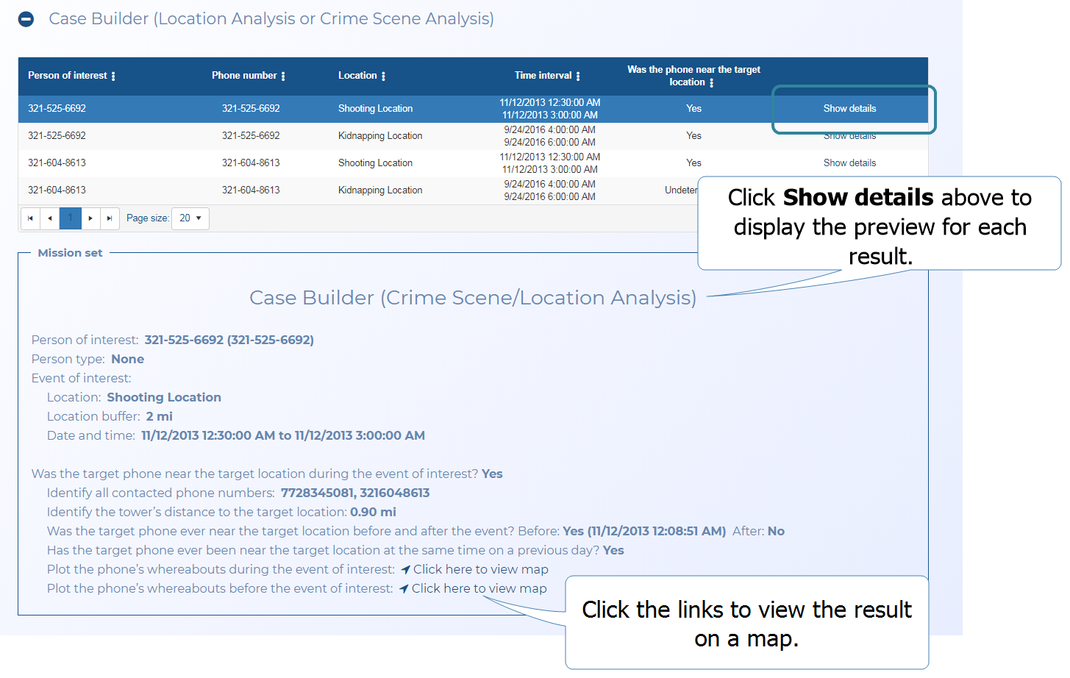1070x678 pixels.
Task: Open Person of interest column menu
Action: click(113, 76)
